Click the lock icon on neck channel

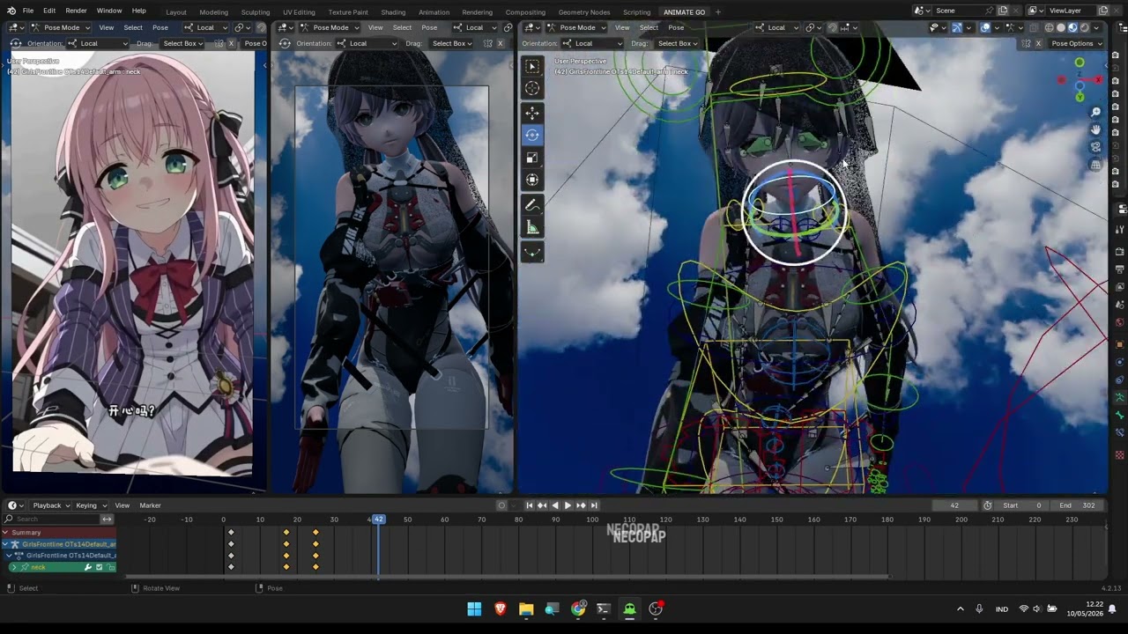110,567
